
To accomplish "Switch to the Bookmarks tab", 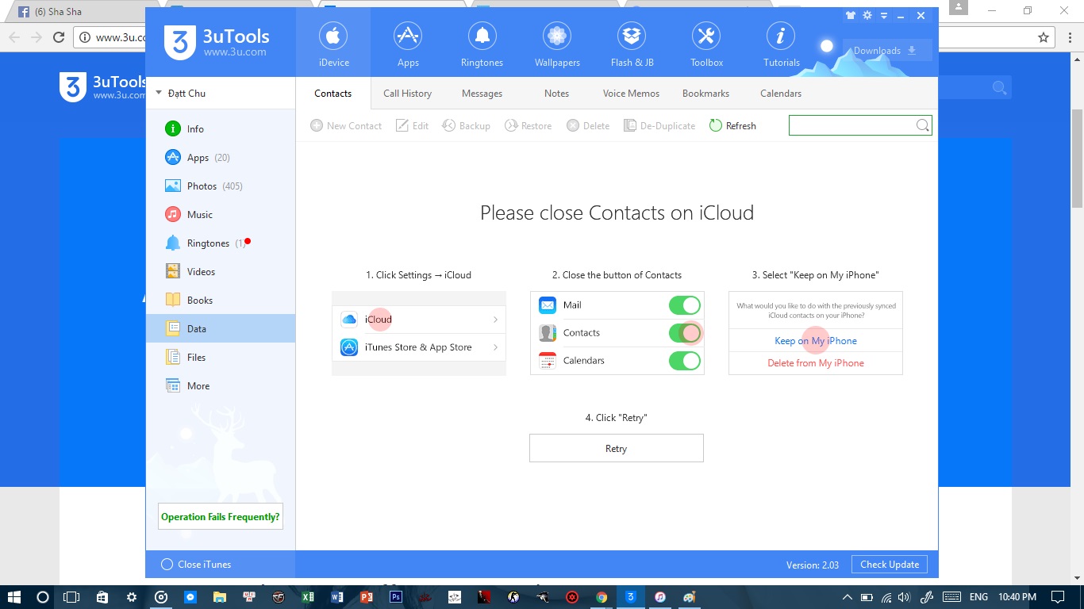I will (705, 93).
